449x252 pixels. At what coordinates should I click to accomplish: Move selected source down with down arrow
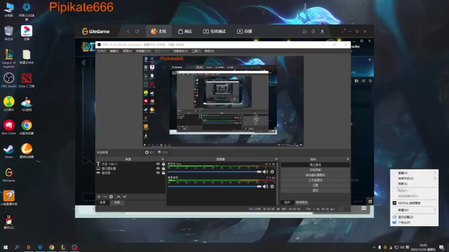point(125,197)
